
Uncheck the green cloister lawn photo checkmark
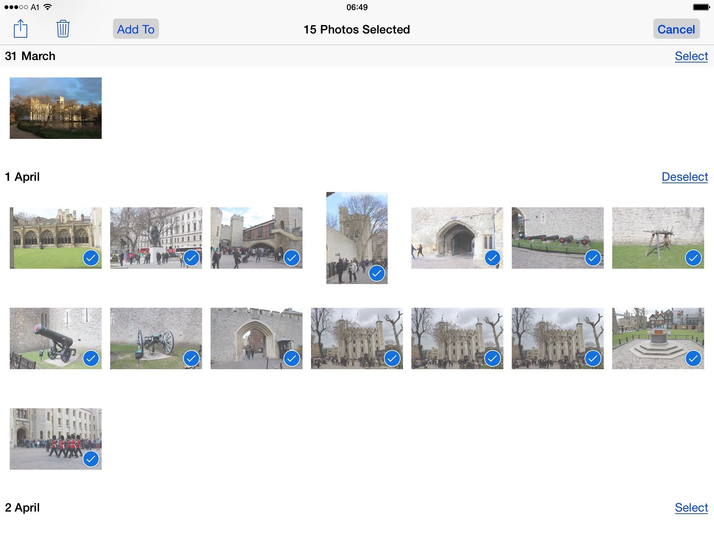[91, 258]
